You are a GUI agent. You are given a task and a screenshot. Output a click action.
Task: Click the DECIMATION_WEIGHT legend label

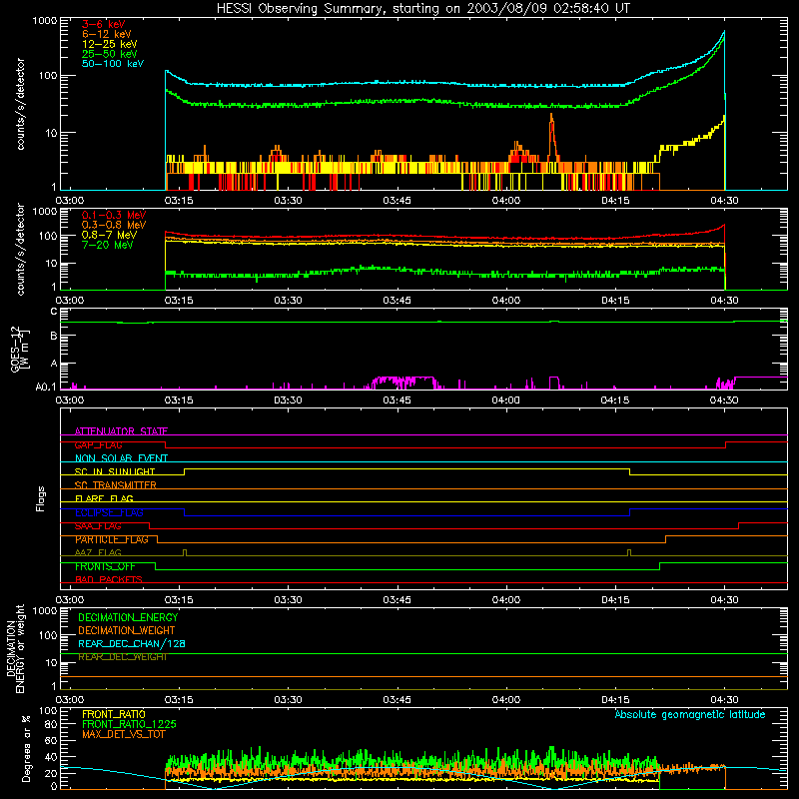click(127, 630)
